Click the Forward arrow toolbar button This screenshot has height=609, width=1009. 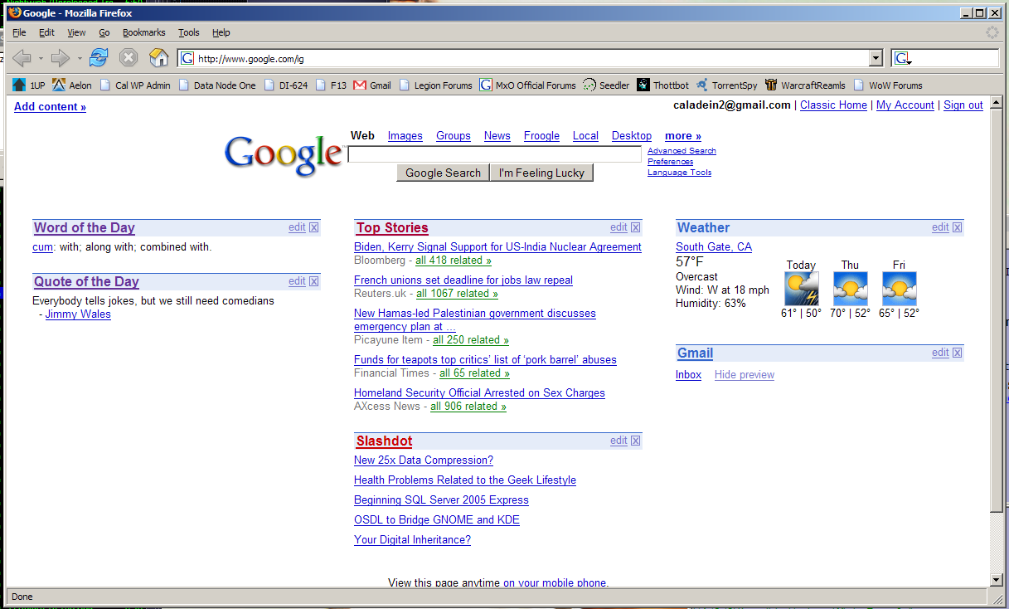click(61, 58)
